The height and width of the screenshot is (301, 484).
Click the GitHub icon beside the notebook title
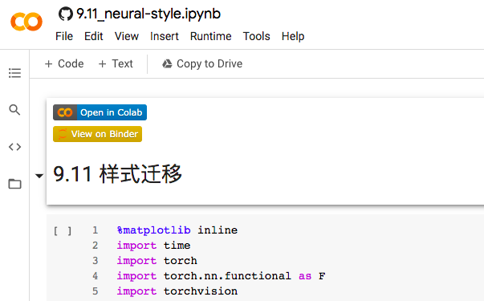(x=66, y=14)
